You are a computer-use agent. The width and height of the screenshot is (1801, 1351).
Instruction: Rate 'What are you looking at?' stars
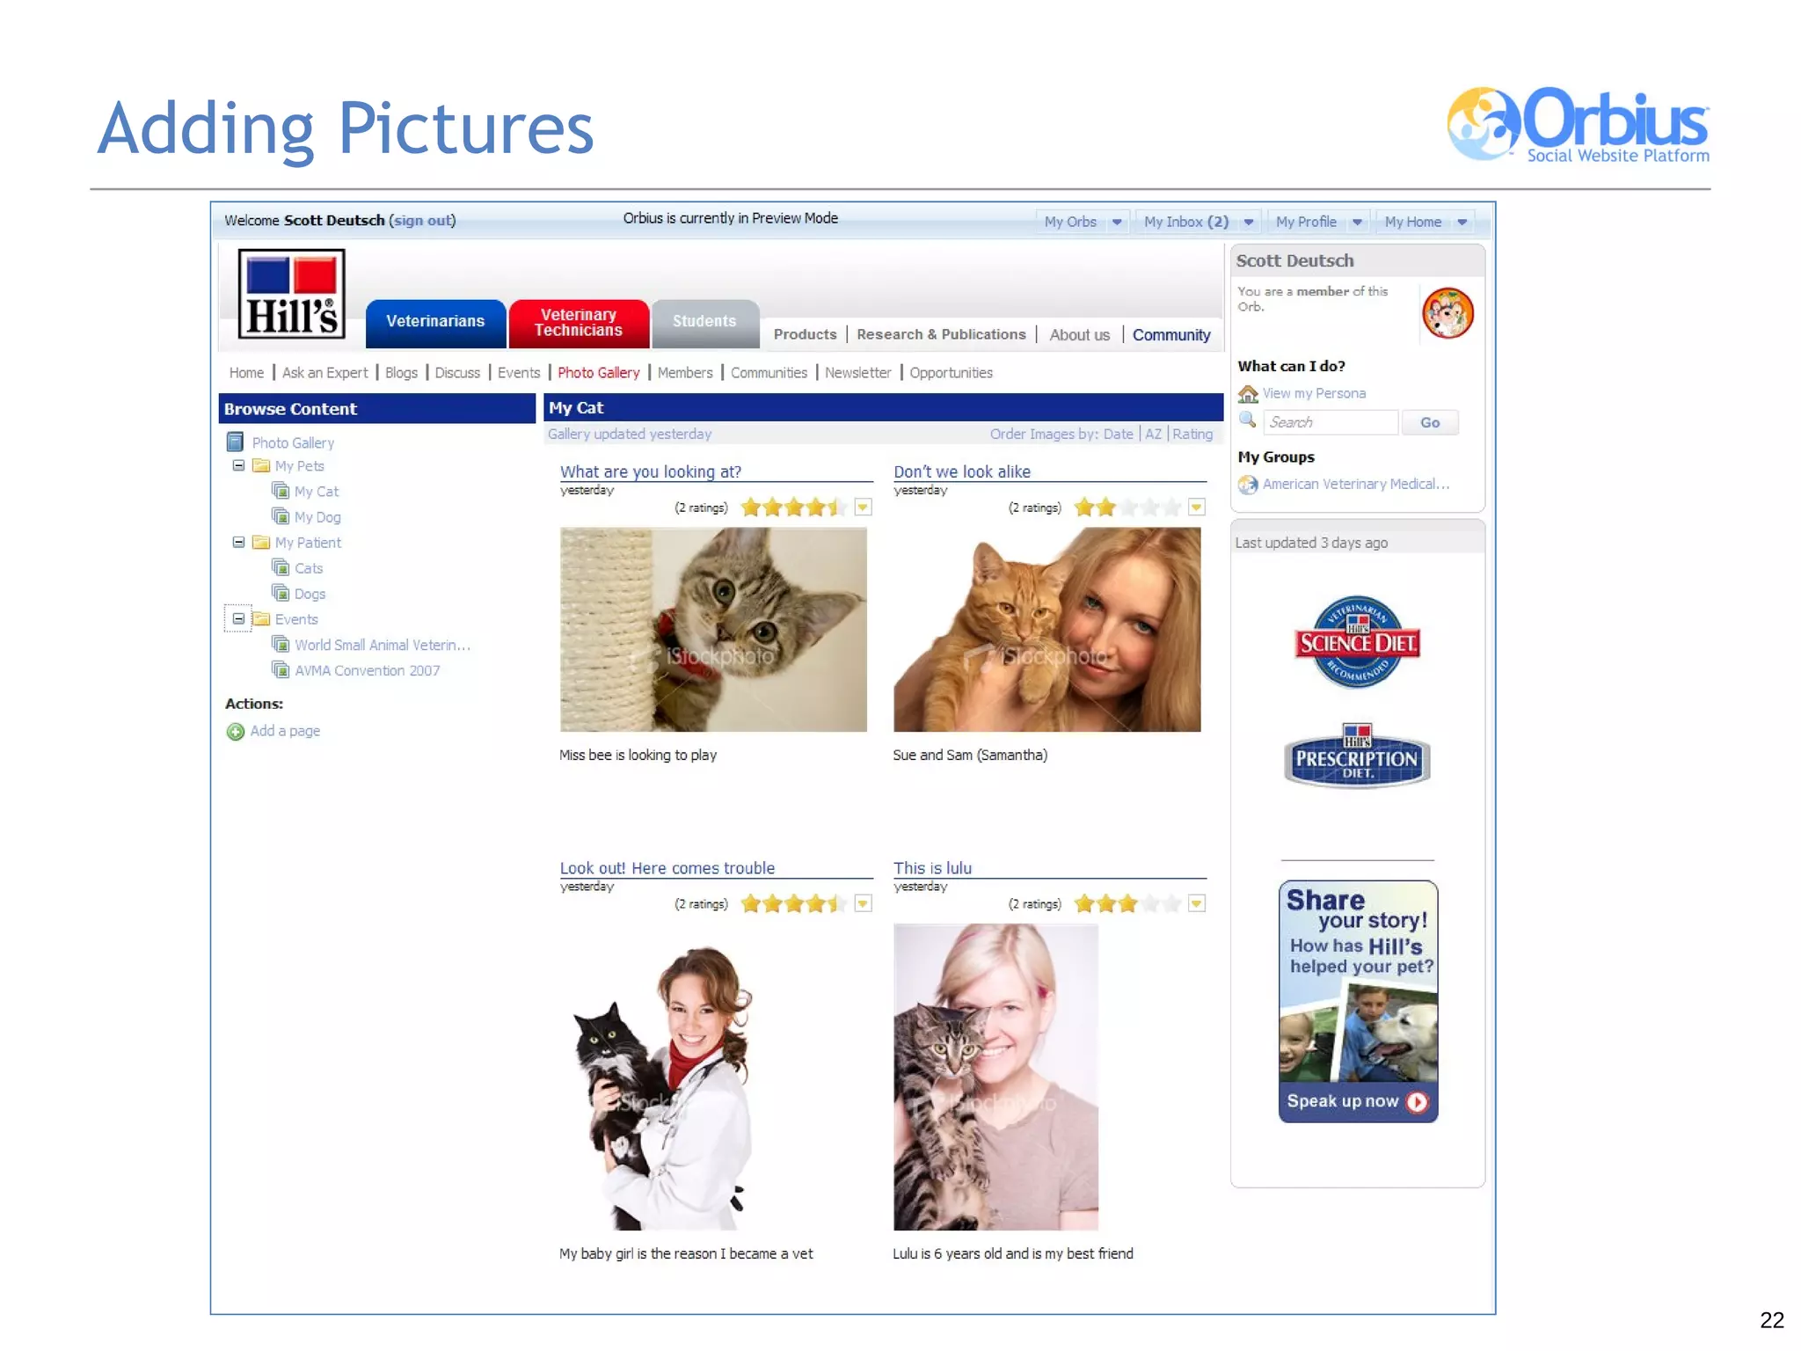click(x=793, y=508)
